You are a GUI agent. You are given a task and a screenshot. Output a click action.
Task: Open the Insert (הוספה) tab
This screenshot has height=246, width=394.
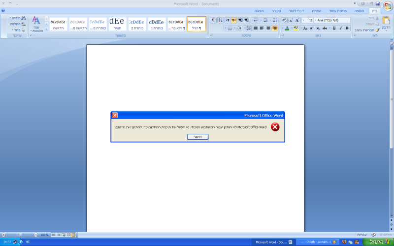coord(359,11)
